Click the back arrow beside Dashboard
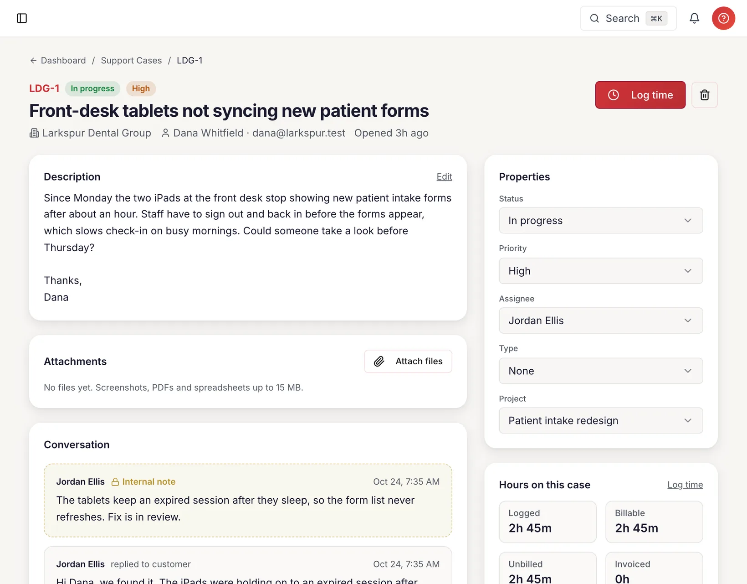Viewport: 747px width, 584px height. pos(33,61)
